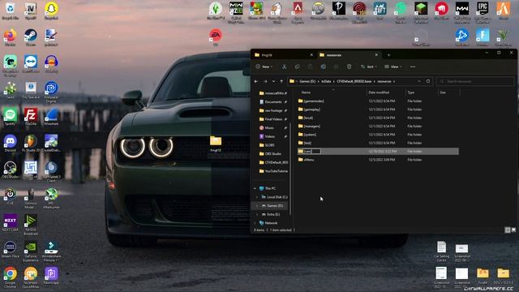Image resolution: width=519 pixels, height=292 pixels.
Task: Launch Epic Games Launcher desktop shortcut
Action: click(x=483, y=13)
